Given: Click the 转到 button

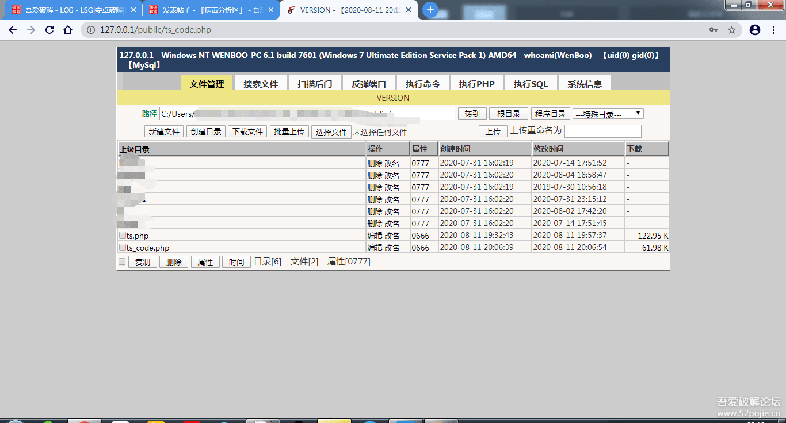Looking at the screenshot, I should click(472, 113).
